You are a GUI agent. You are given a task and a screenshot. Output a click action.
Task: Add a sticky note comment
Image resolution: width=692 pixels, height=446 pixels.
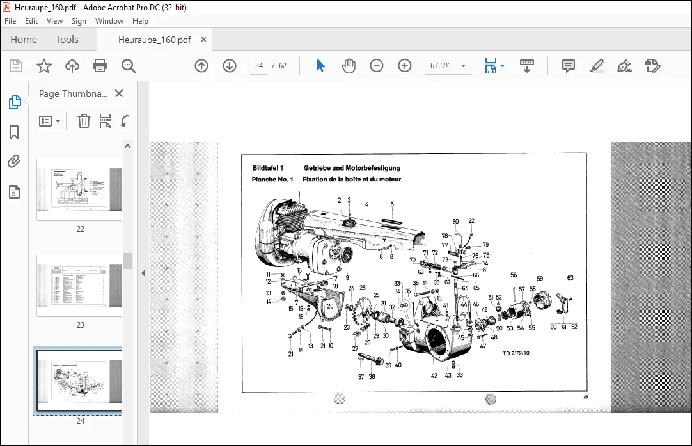pyautogui.click(x=568, y=66)
